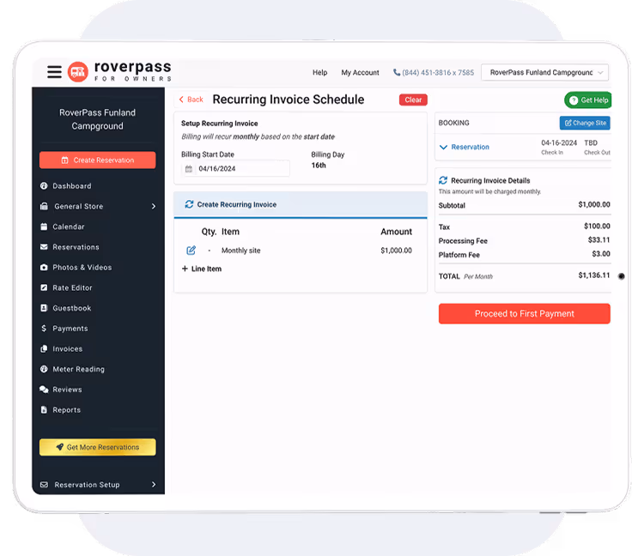Click the red Clear button
Screen dimensions: 644x556
click(x=413, y=100)
